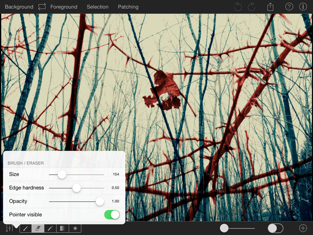Swap Background and Foreground layers
Image resolution: width=313 pixels, height=235 pixels.
42,7
